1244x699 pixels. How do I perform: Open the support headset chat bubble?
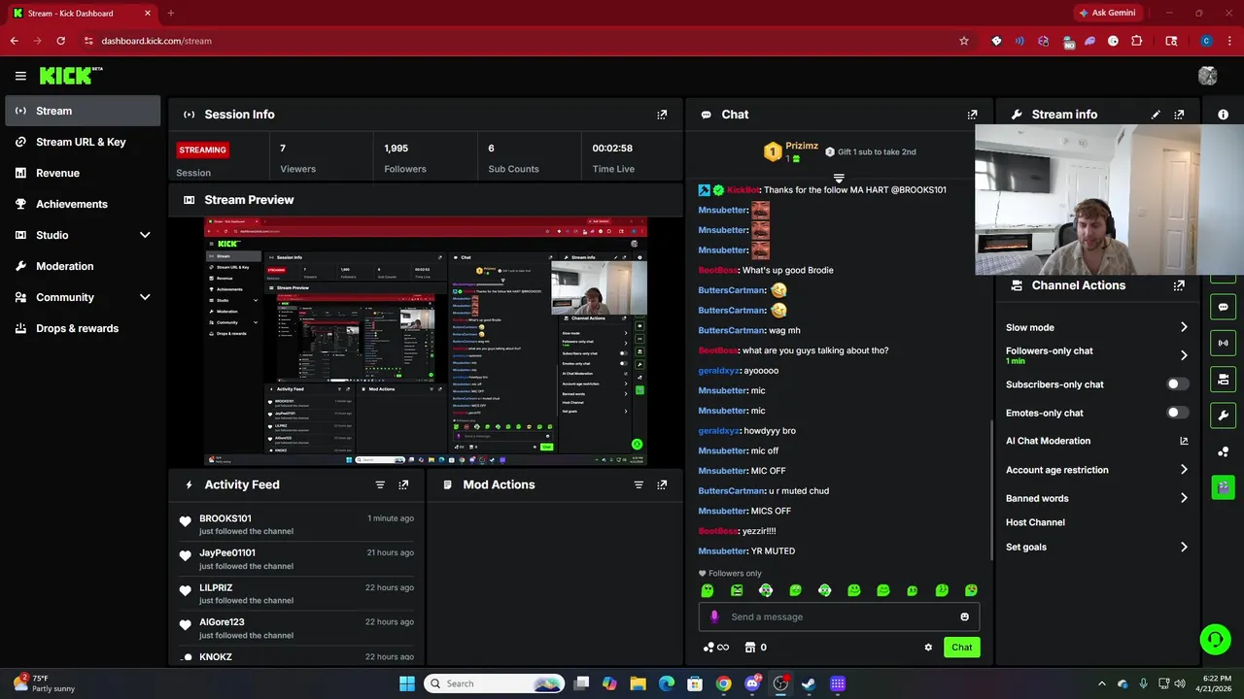[1215, 639]
